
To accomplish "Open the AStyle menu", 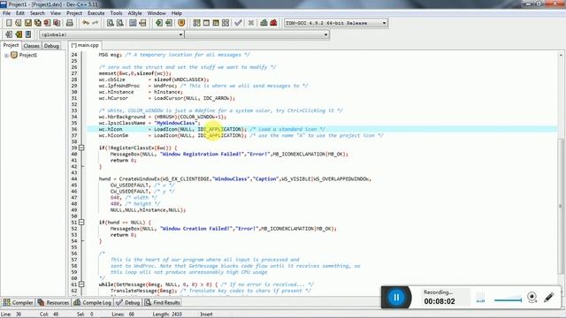I will 134,13.
